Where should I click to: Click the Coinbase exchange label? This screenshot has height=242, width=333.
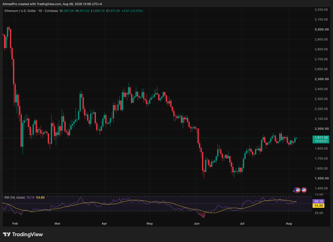[51, 11]
